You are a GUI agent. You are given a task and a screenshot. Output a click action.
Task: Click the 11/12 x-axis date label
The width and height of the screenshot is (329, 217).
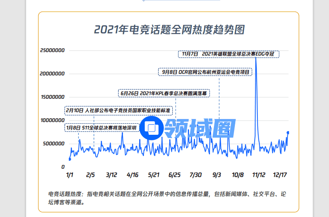coord(259,175)
